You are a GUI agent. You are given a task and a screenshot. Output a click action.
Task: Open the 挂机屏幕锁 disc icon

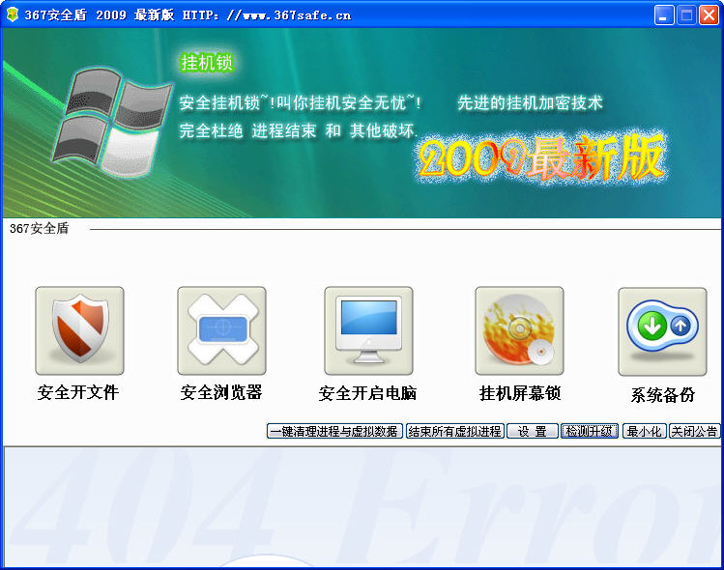519,330
